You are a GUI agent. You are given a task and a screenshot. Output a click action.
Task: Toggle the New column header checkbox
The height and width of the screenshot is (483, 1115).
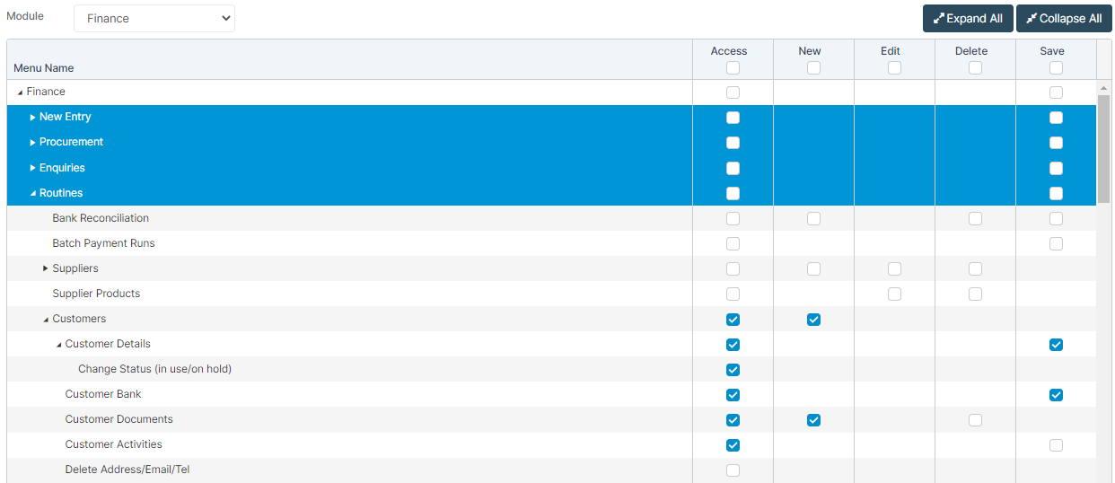click(813, 68)
